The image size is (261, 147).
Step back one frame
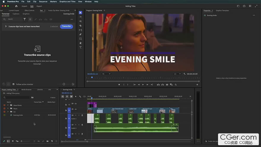[139, 85]
